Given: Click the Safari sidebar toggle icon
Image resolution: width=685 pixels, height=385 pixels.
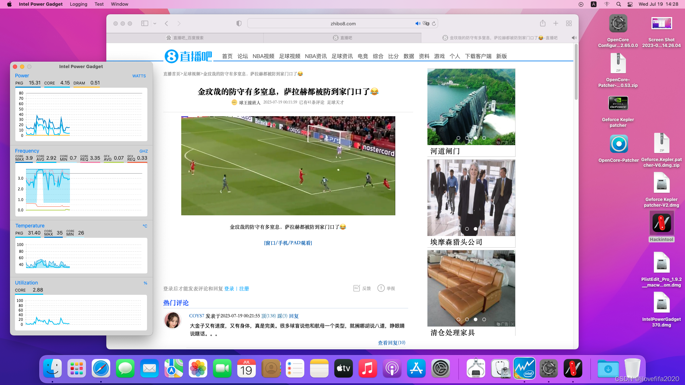Looking at the screenshot, I should coord(144,24).
